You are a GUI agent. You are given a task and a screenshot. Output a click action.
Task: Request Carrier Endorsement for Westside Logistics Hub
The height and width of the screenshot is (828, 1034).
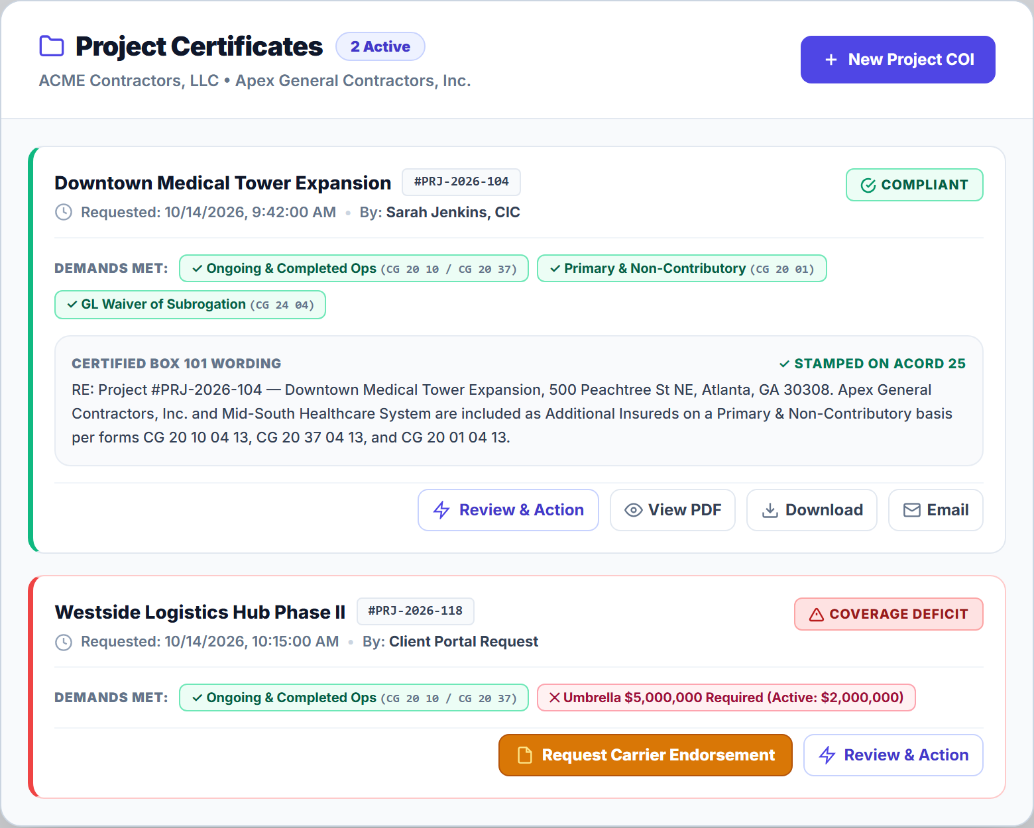tap(646, 755)
